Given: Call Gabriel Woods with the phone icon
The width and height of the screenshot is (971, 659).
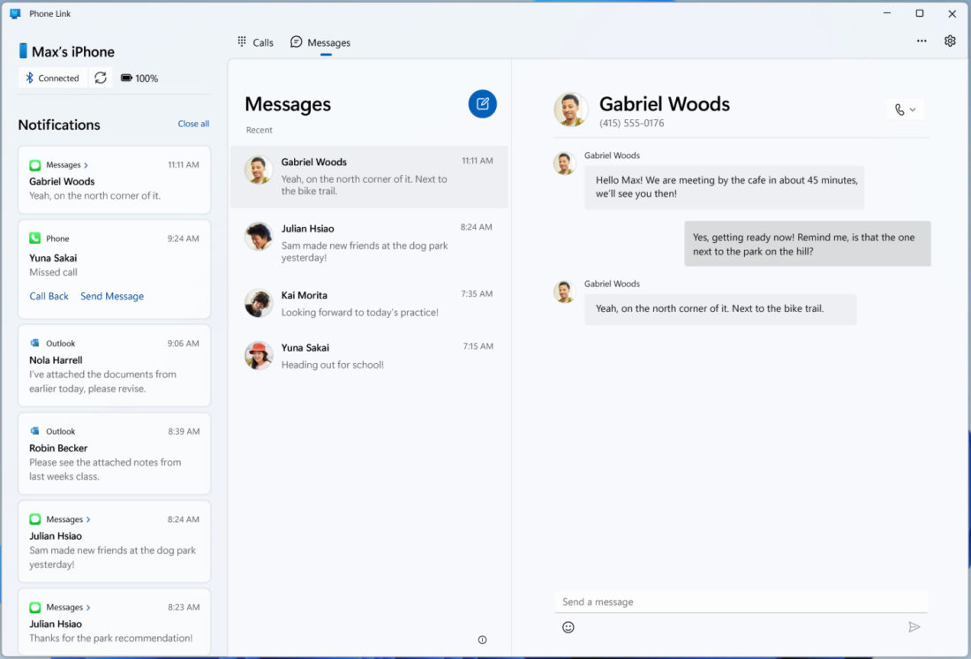Looking at the screenshot, I should (899, 109).
